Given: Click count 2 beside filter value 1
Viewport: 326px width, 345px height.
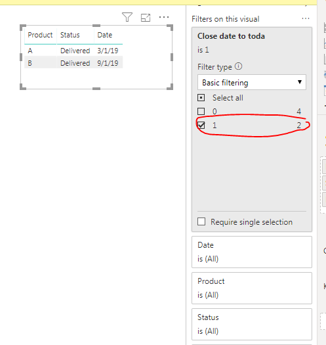Looking at the screenshot, I should pyautogui.click(x=298, y=126).
